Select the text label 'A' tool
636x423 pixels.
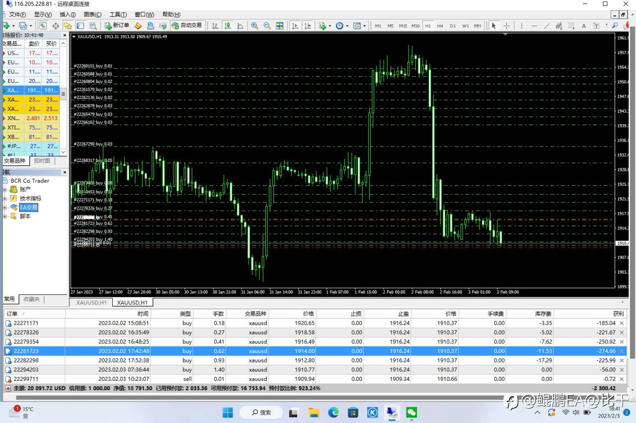tap(584, 26)
